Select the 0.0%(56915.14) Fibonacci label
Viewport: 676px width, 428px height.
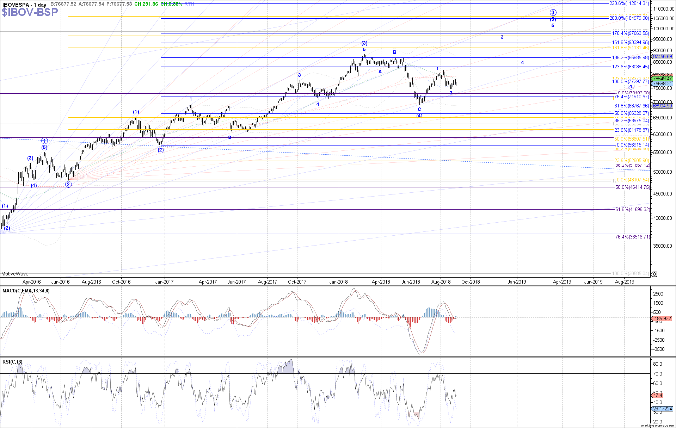(x=633, y=145)
